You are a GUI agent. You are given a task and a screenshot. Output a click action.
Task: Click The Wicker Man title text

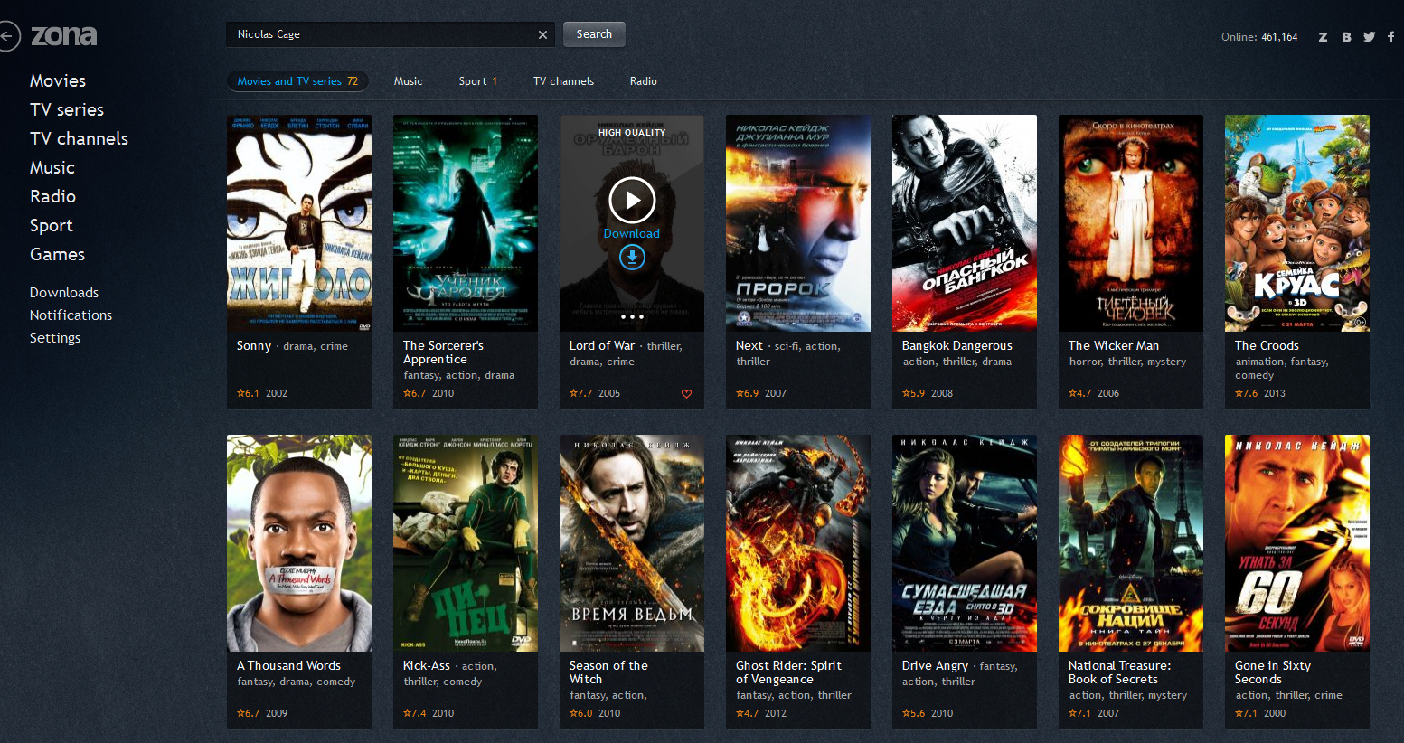click(1114, 346)
